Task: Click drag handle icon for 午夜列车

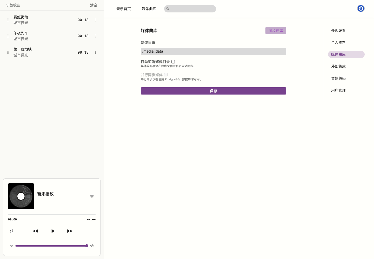Action: (8, 36)
